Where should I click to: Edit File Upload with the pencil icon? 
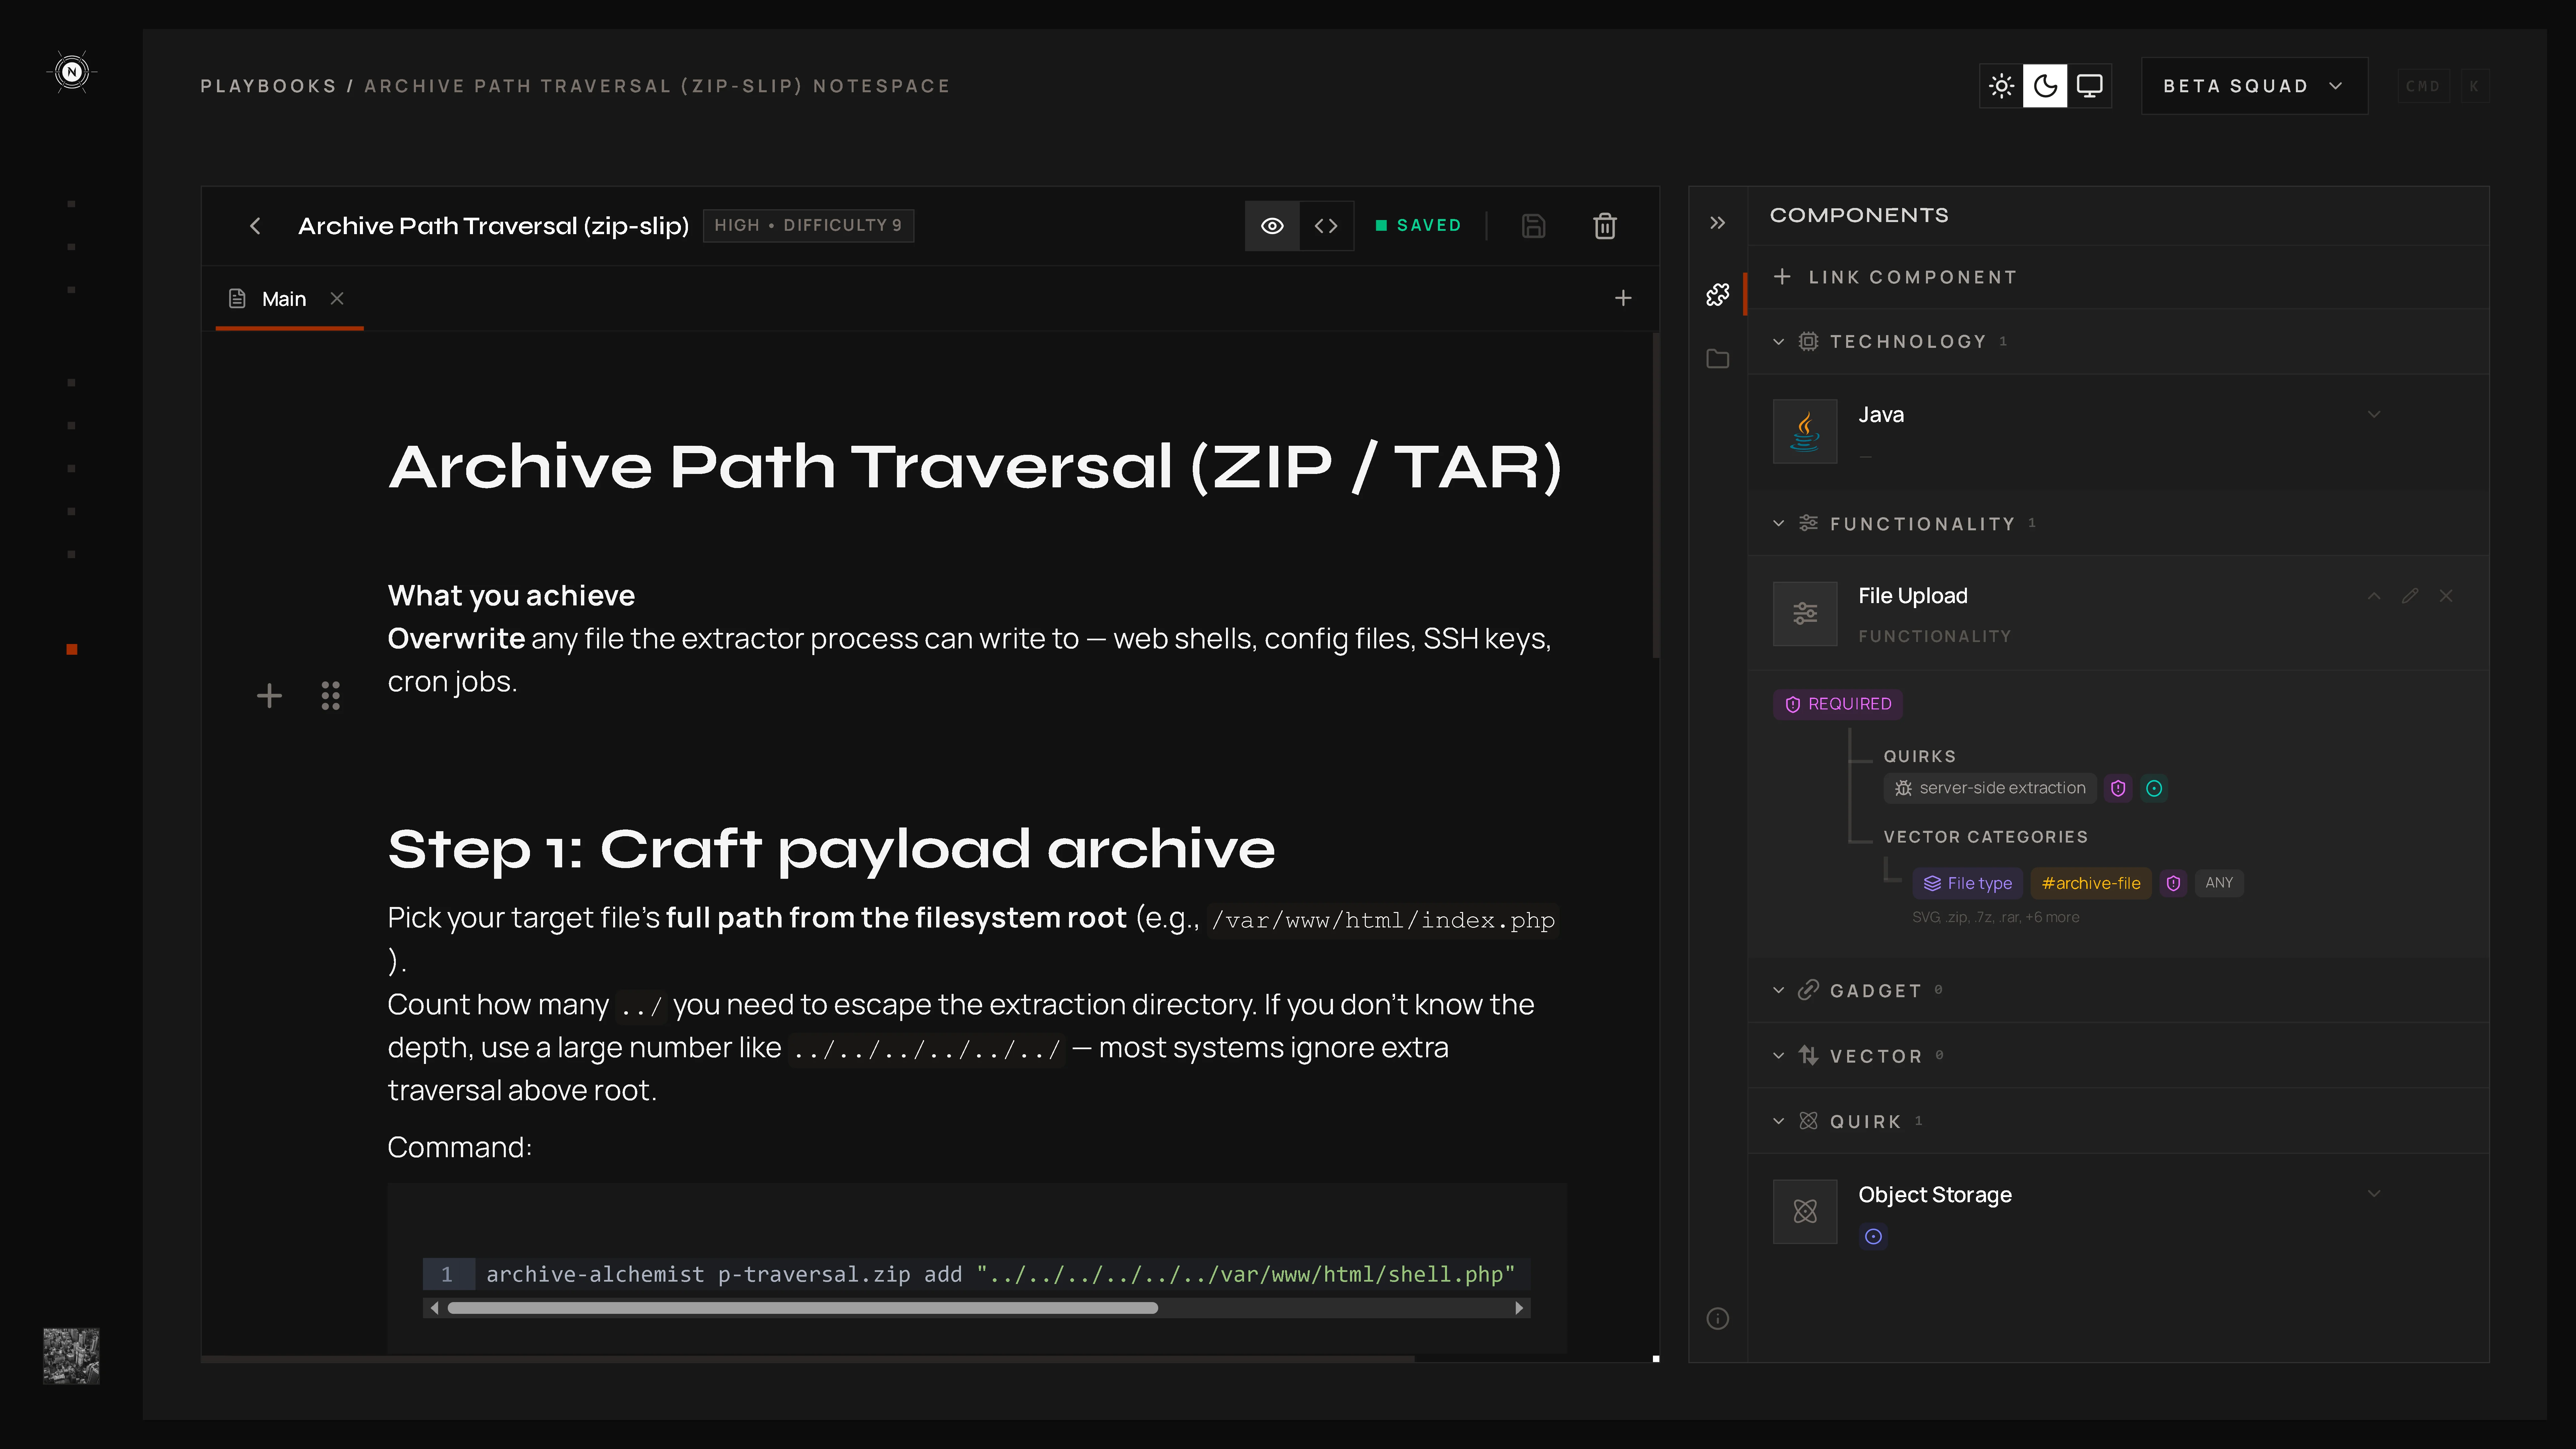(x=2410, y=596)
